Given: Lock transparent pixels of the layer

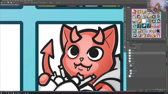Looking at the screenshot, I should pos(129,48).
